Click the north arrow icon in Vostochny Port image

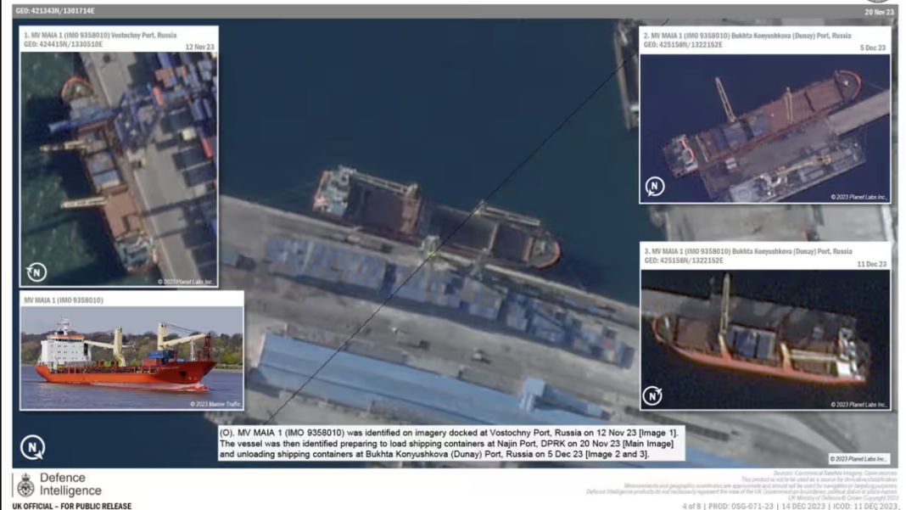click(x=36, y=272)
